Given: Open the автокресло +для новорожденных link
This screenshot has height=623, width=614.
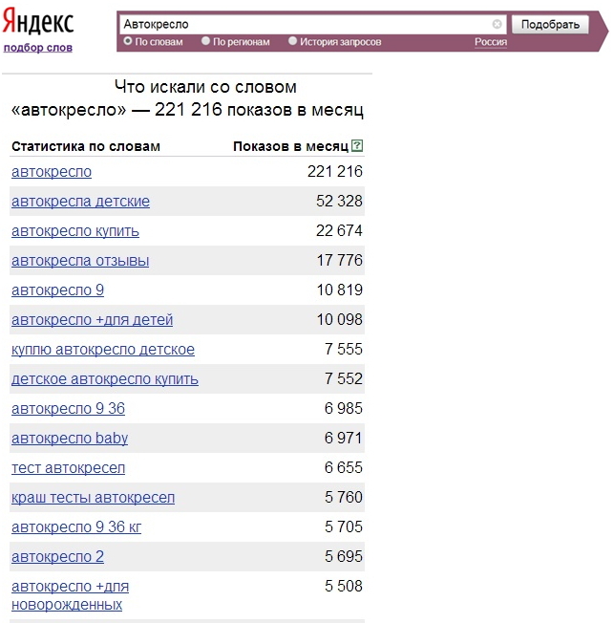Looking at the screenshot, I should click(x=70, y=595).
